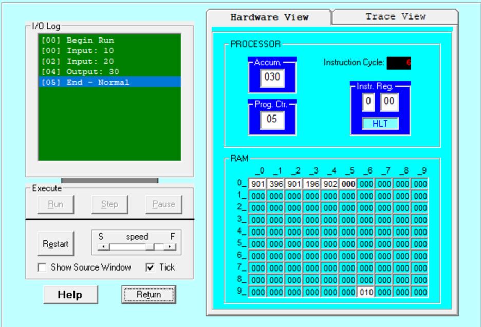Click the HLT instruction mnemonic box
The width and height of the screenshot is (481, 327).
[x=380, y=124]
